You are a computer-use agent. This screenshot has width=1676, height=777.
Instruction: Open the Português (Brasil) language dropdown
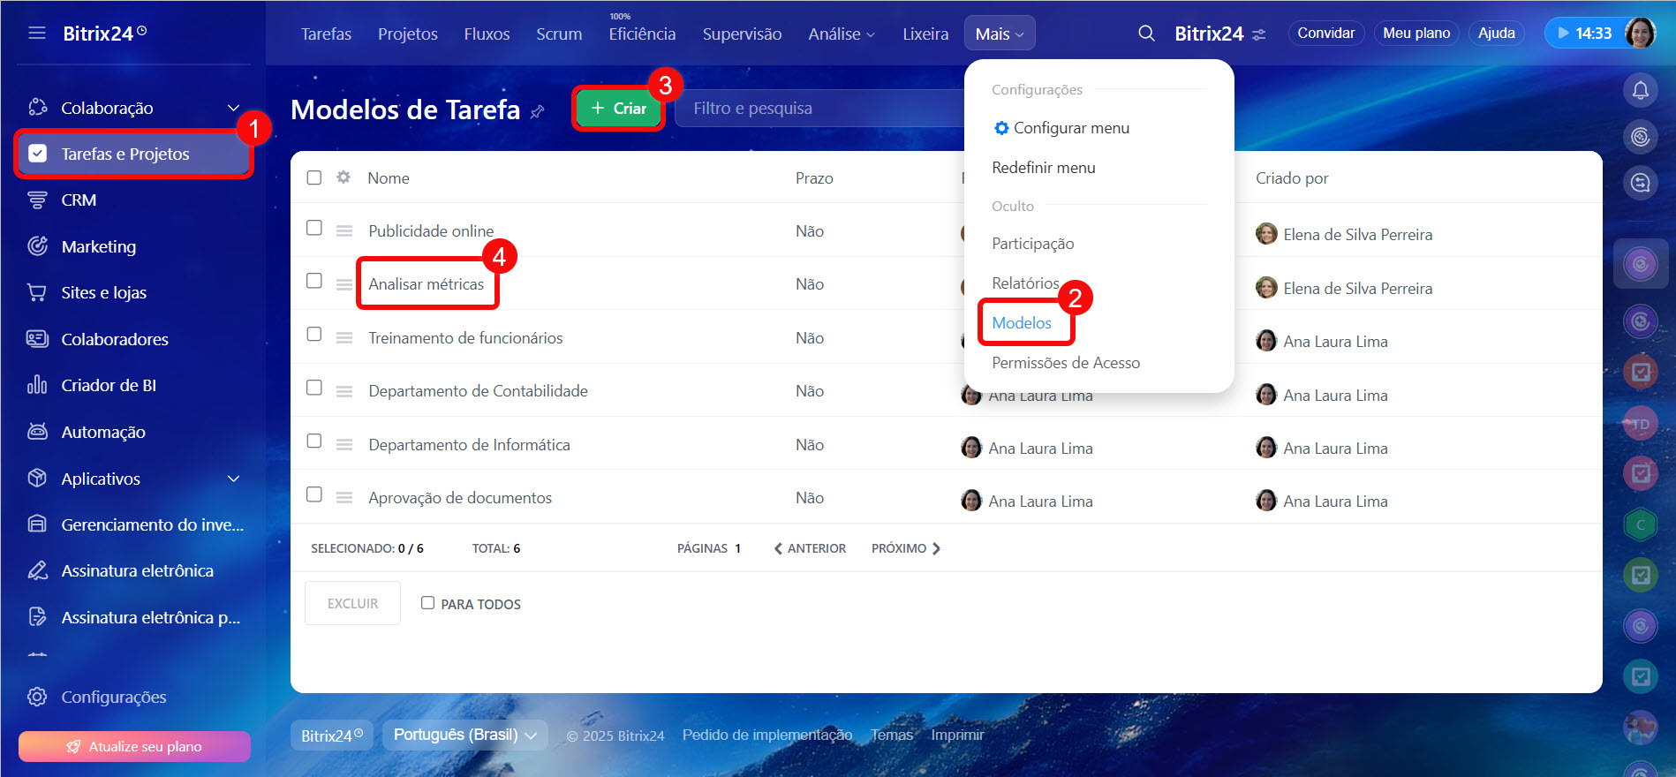pyautogui.click(x=464, y=735)
